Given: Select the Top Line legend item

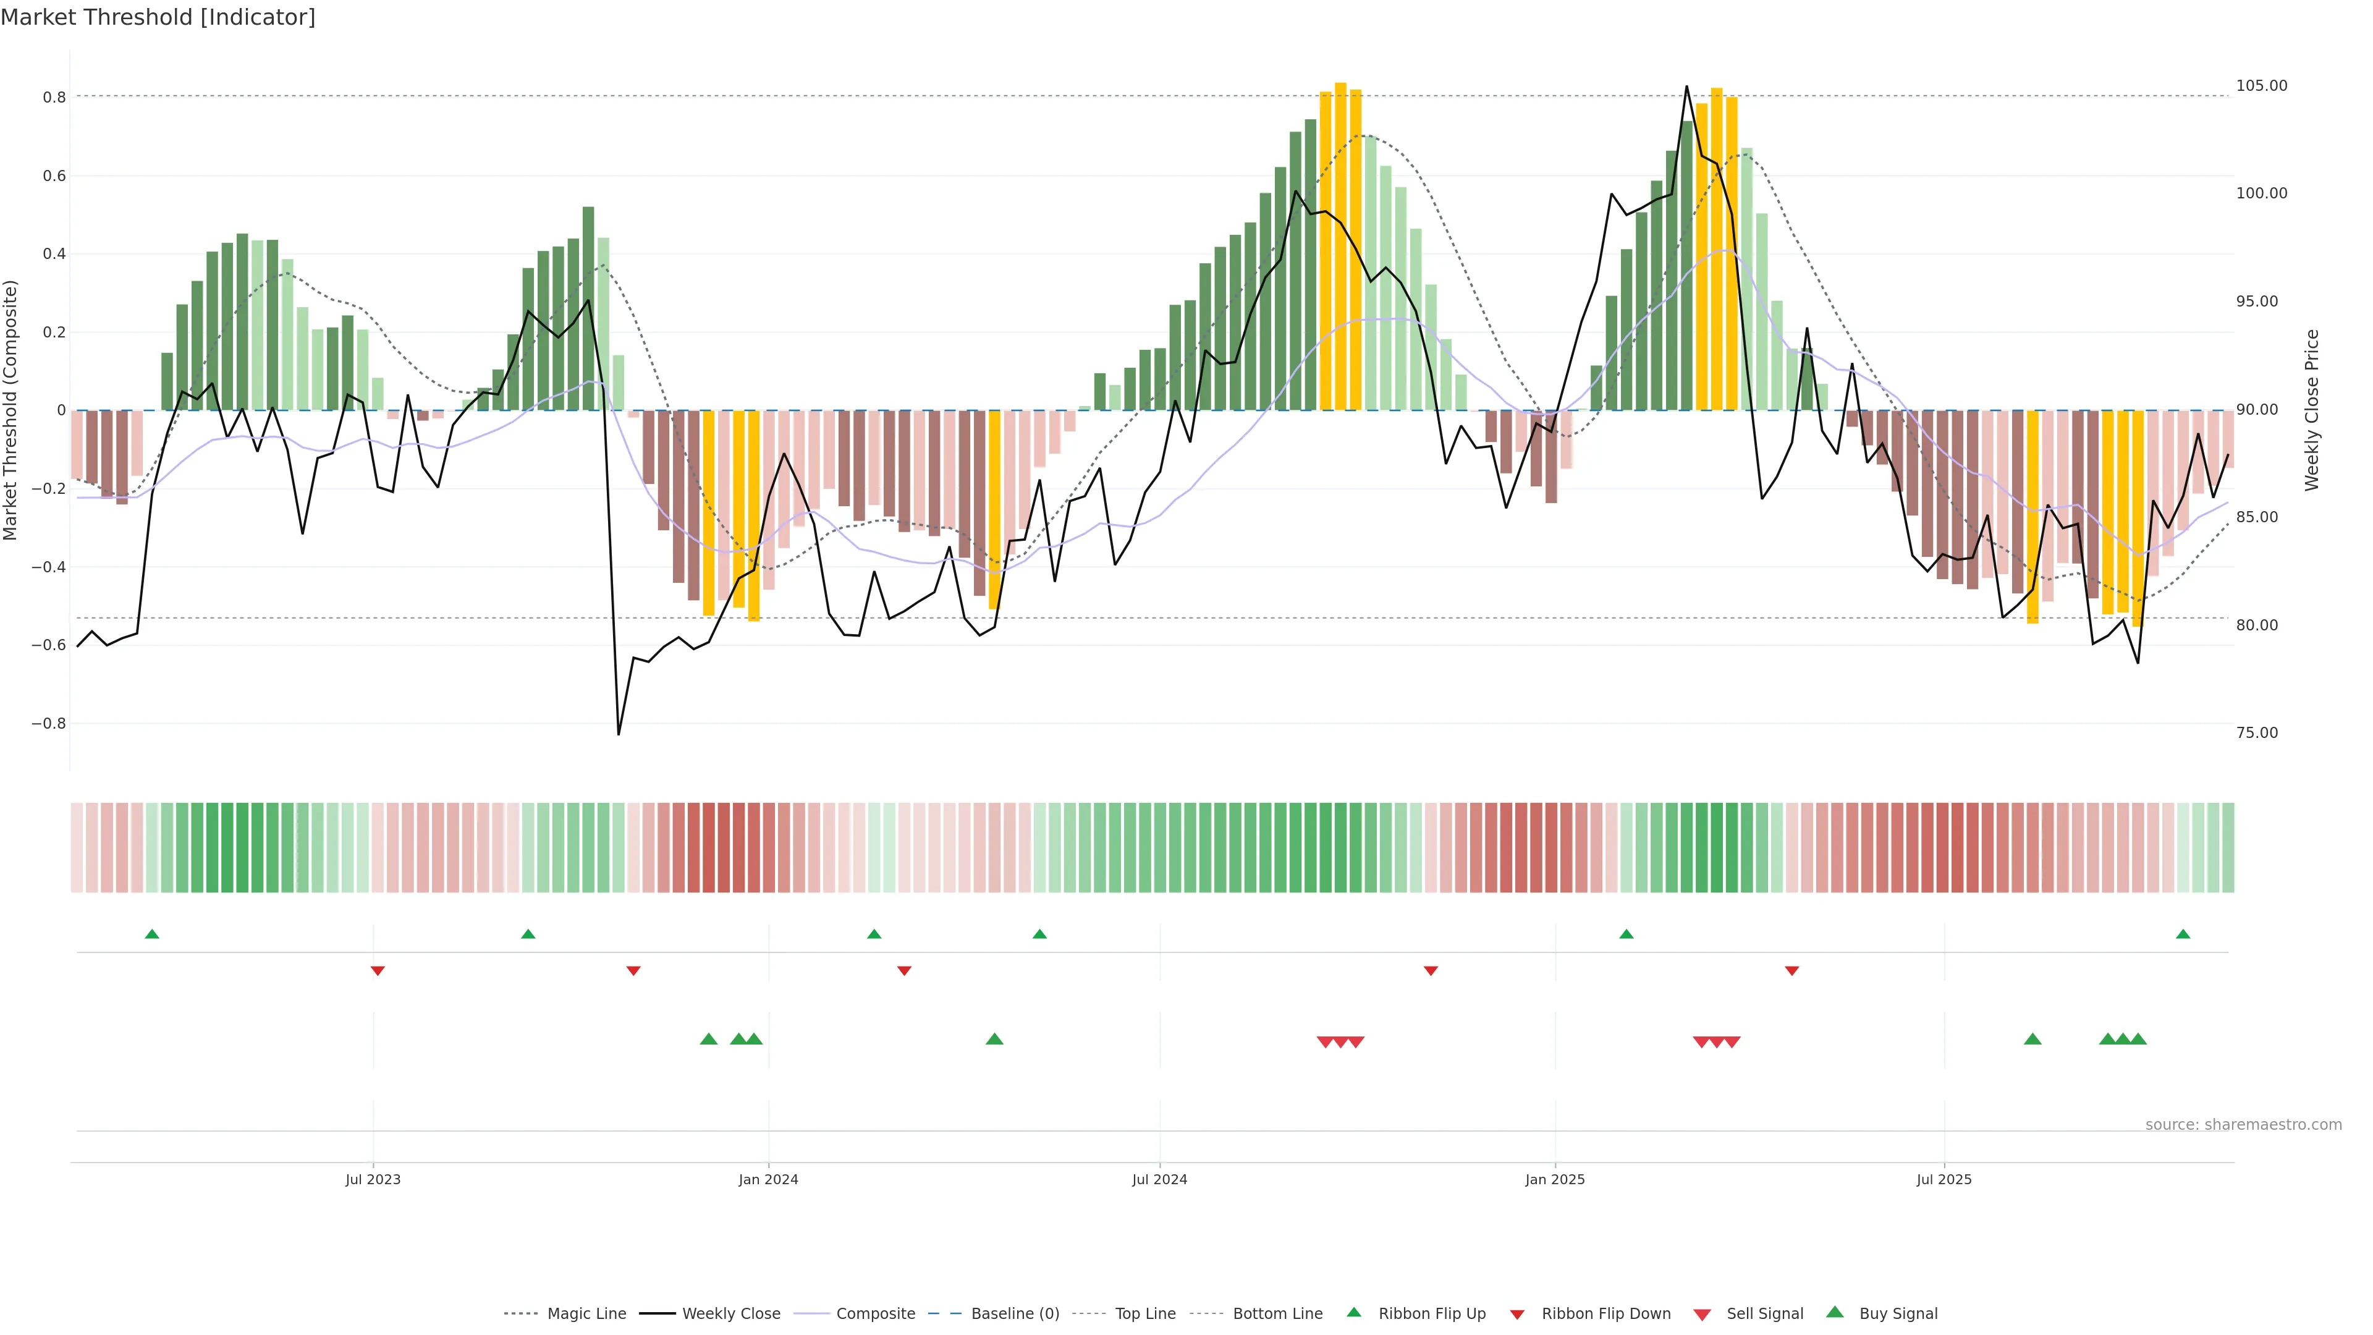Looking at the screenshot, I should [x=1145, y=1314].
